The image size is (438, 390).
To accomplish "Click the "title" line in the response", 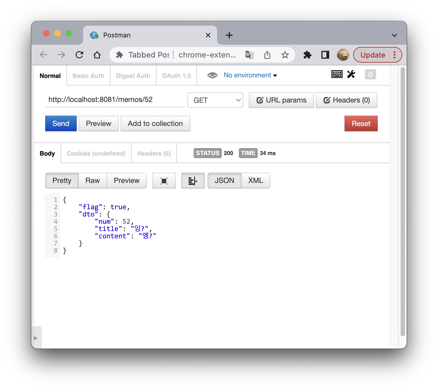I will pyautogui.click(x=123, y=229).
